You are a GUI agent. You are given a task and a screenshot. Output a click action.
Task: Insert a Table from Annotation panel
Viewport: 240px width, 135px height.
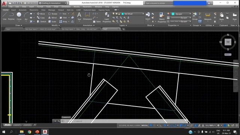click(x=97, y=22)
